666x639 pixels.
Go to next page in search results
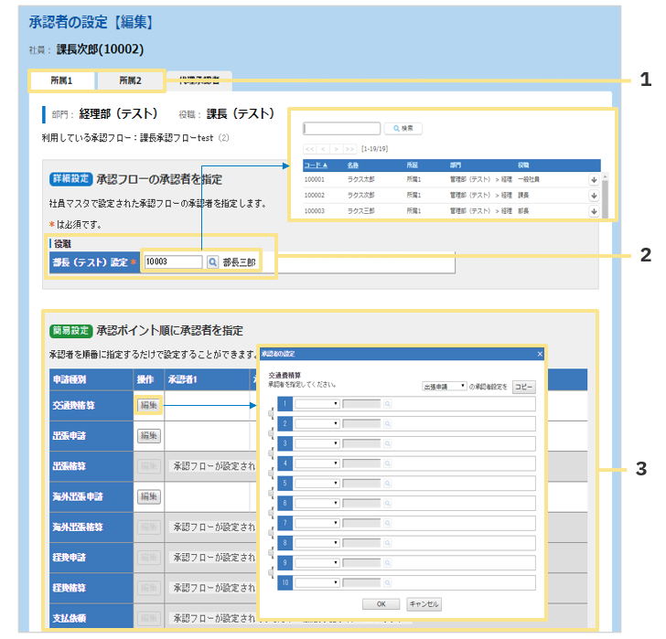[336, 147]
